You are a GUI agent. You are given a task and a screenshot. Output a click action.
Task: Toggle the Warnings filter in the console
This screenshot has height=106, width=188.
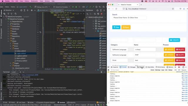tap(158, 70)
